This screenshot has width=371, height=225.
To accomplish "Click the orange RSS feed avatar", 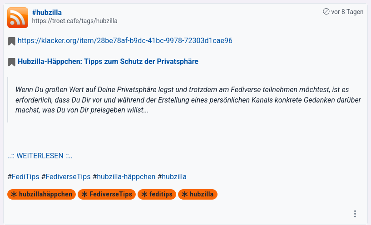I will [18, 18].
